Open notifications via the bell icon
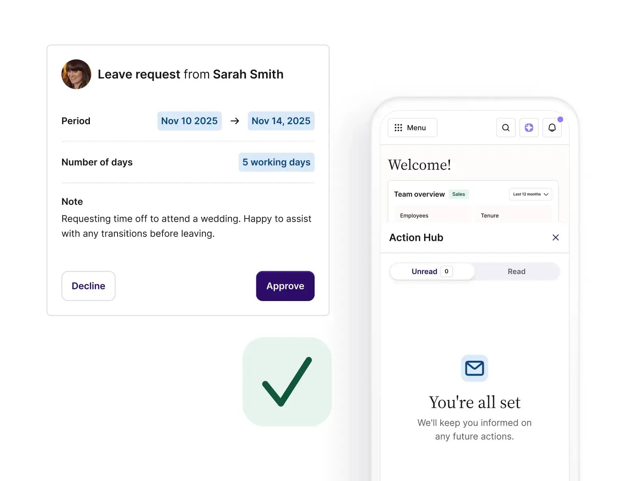The width and height of the screenshot is (642, 481). (552, 127)
